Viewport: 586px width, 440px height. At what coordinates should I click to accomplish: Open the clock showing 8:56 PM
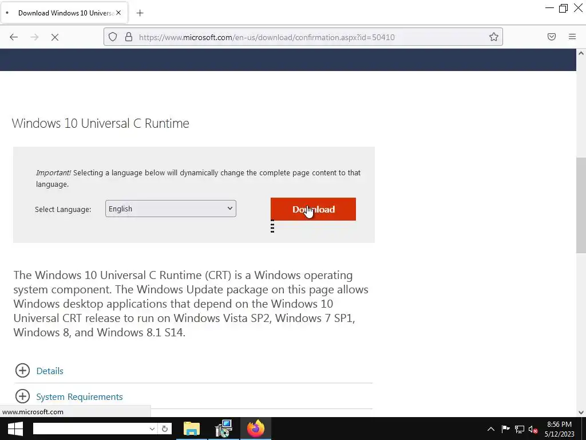coord(559,429)
